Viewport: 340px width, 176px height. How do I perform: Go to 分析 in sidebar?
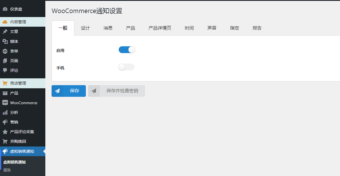pyautogui.click(x=23, y=112)
